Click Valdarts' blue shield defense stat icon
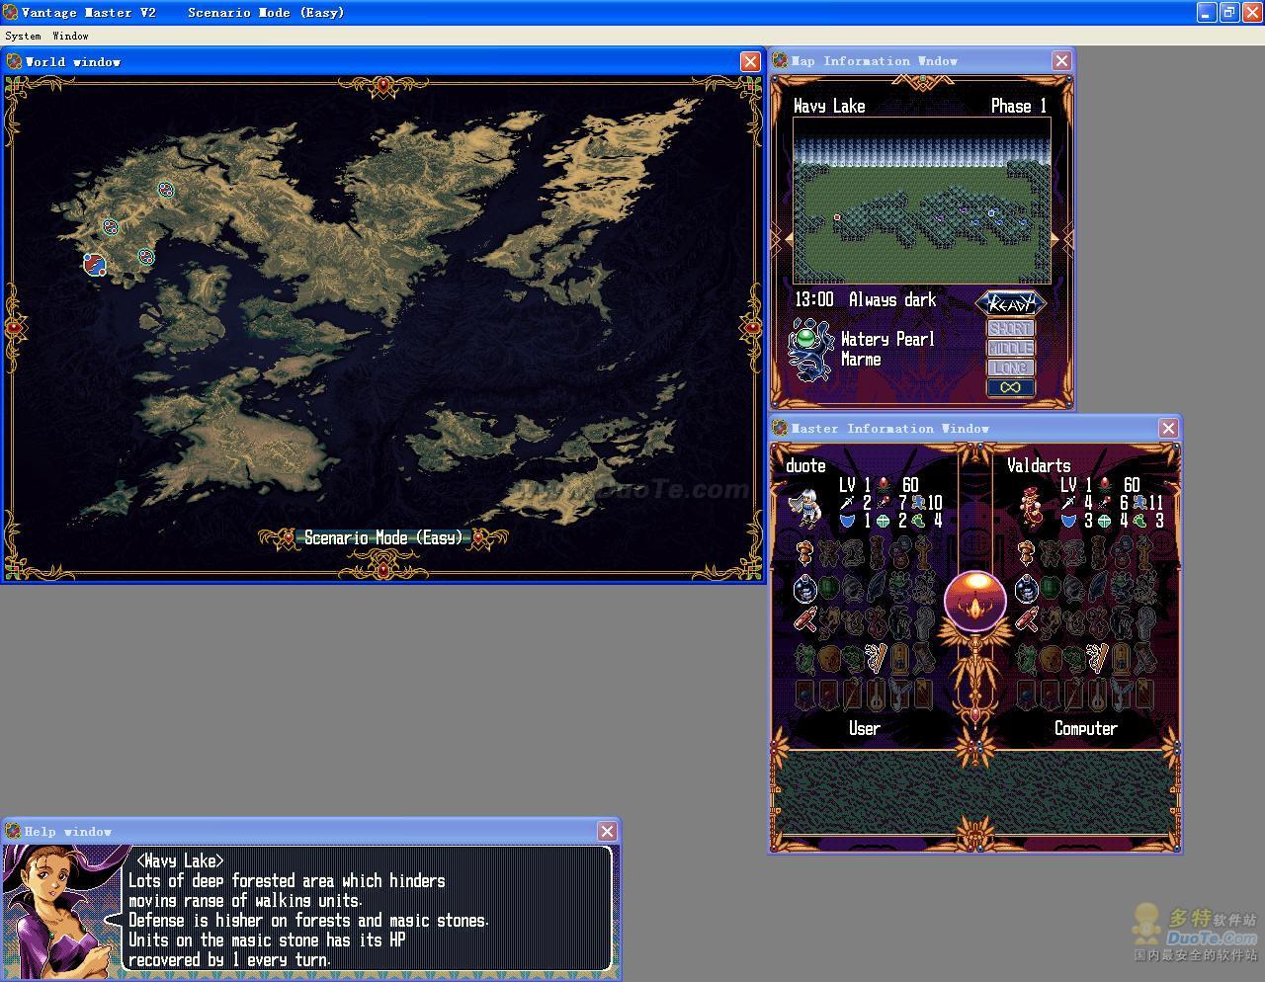 tap(1068, 521)
